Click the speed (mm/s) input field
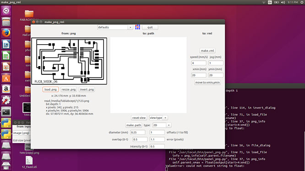 [199, 63]
